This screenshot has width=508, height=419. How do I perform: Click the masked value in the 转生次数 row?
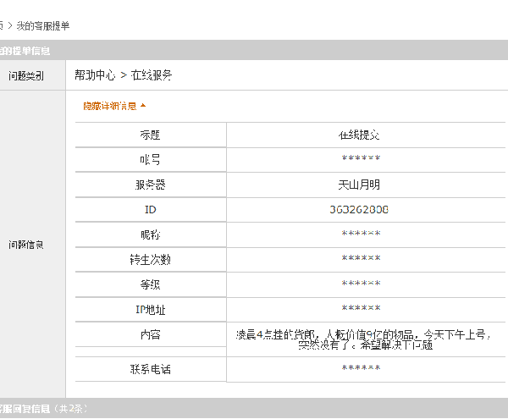361,259
